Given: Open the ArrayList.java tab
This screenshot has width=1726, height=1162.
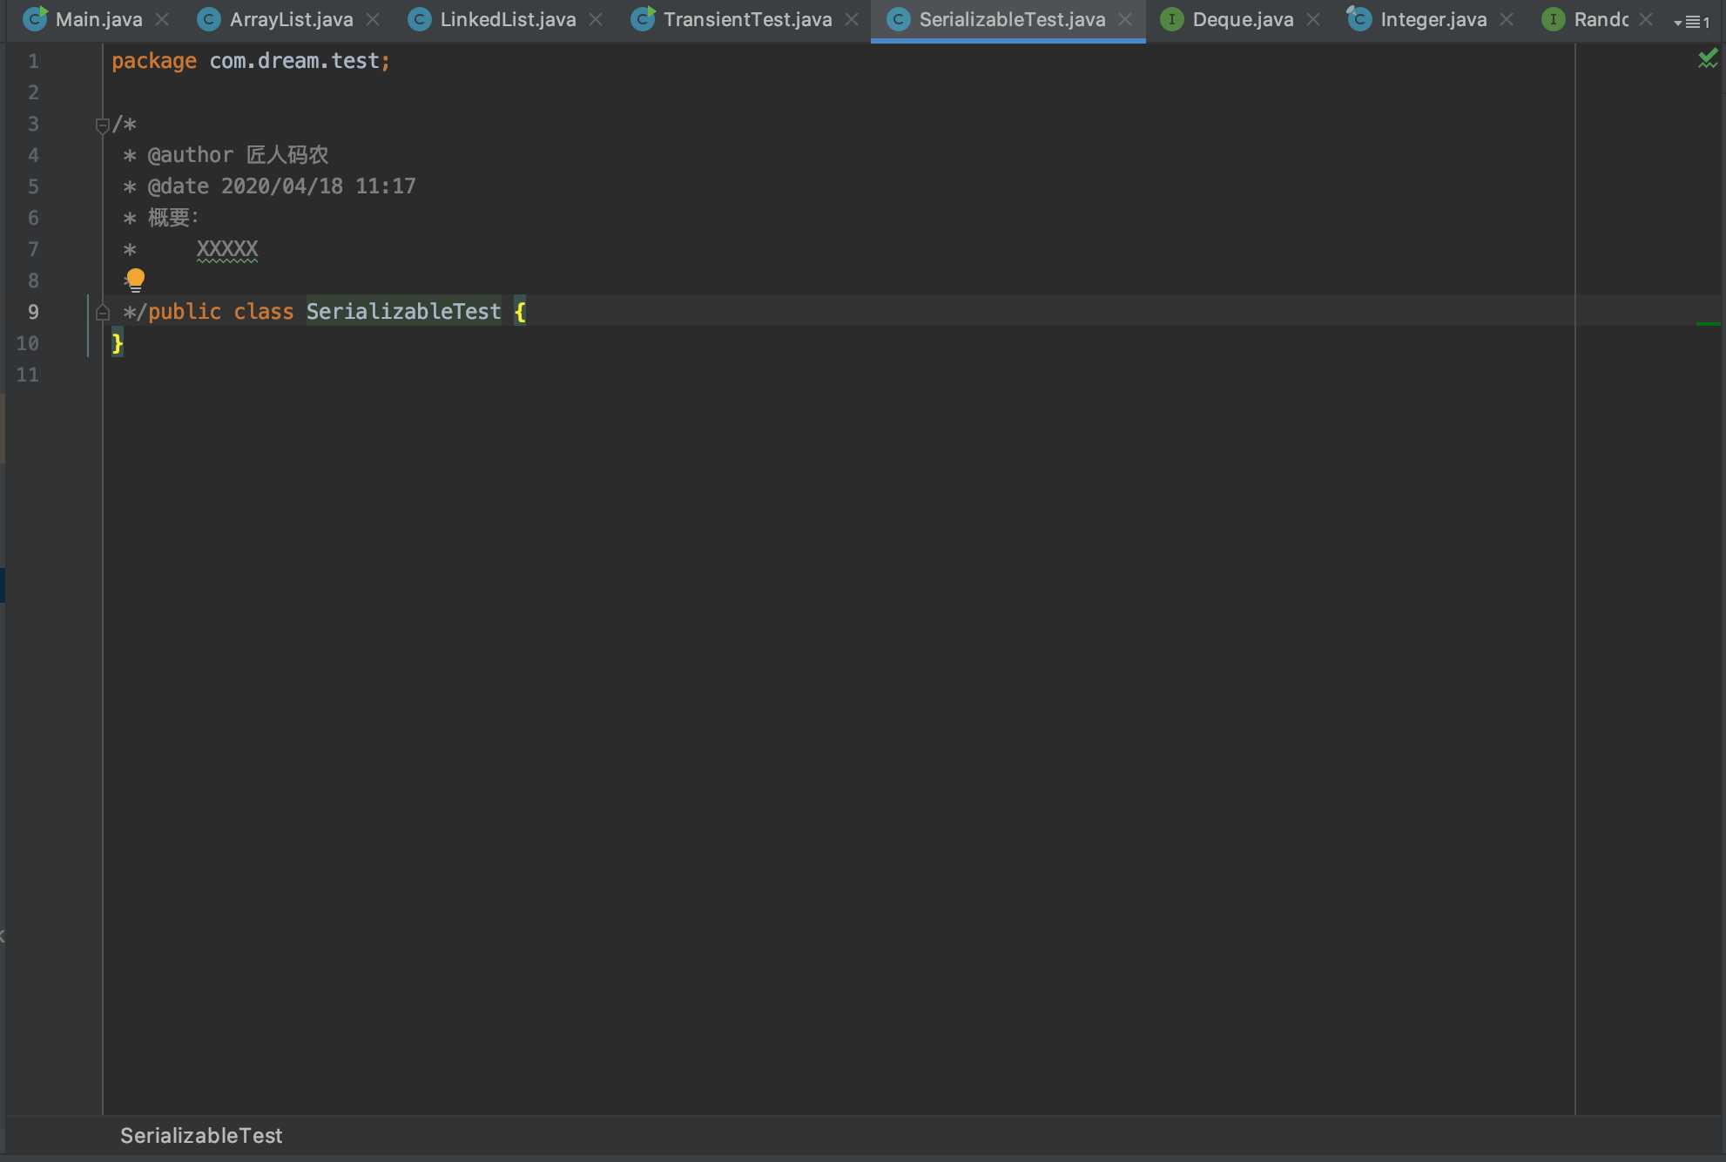Looking at the screenshot, I should pyautogui.click(x=291, y=19).
